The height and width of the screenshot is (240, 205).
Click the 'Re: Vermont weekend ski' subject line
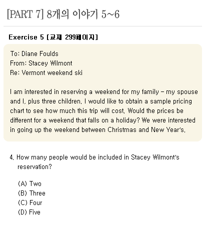click(x=46, y=72)
